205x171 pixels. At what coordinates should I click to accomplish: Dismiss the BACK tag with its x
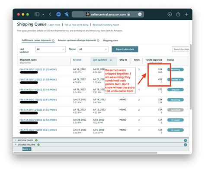click(29, 149)
